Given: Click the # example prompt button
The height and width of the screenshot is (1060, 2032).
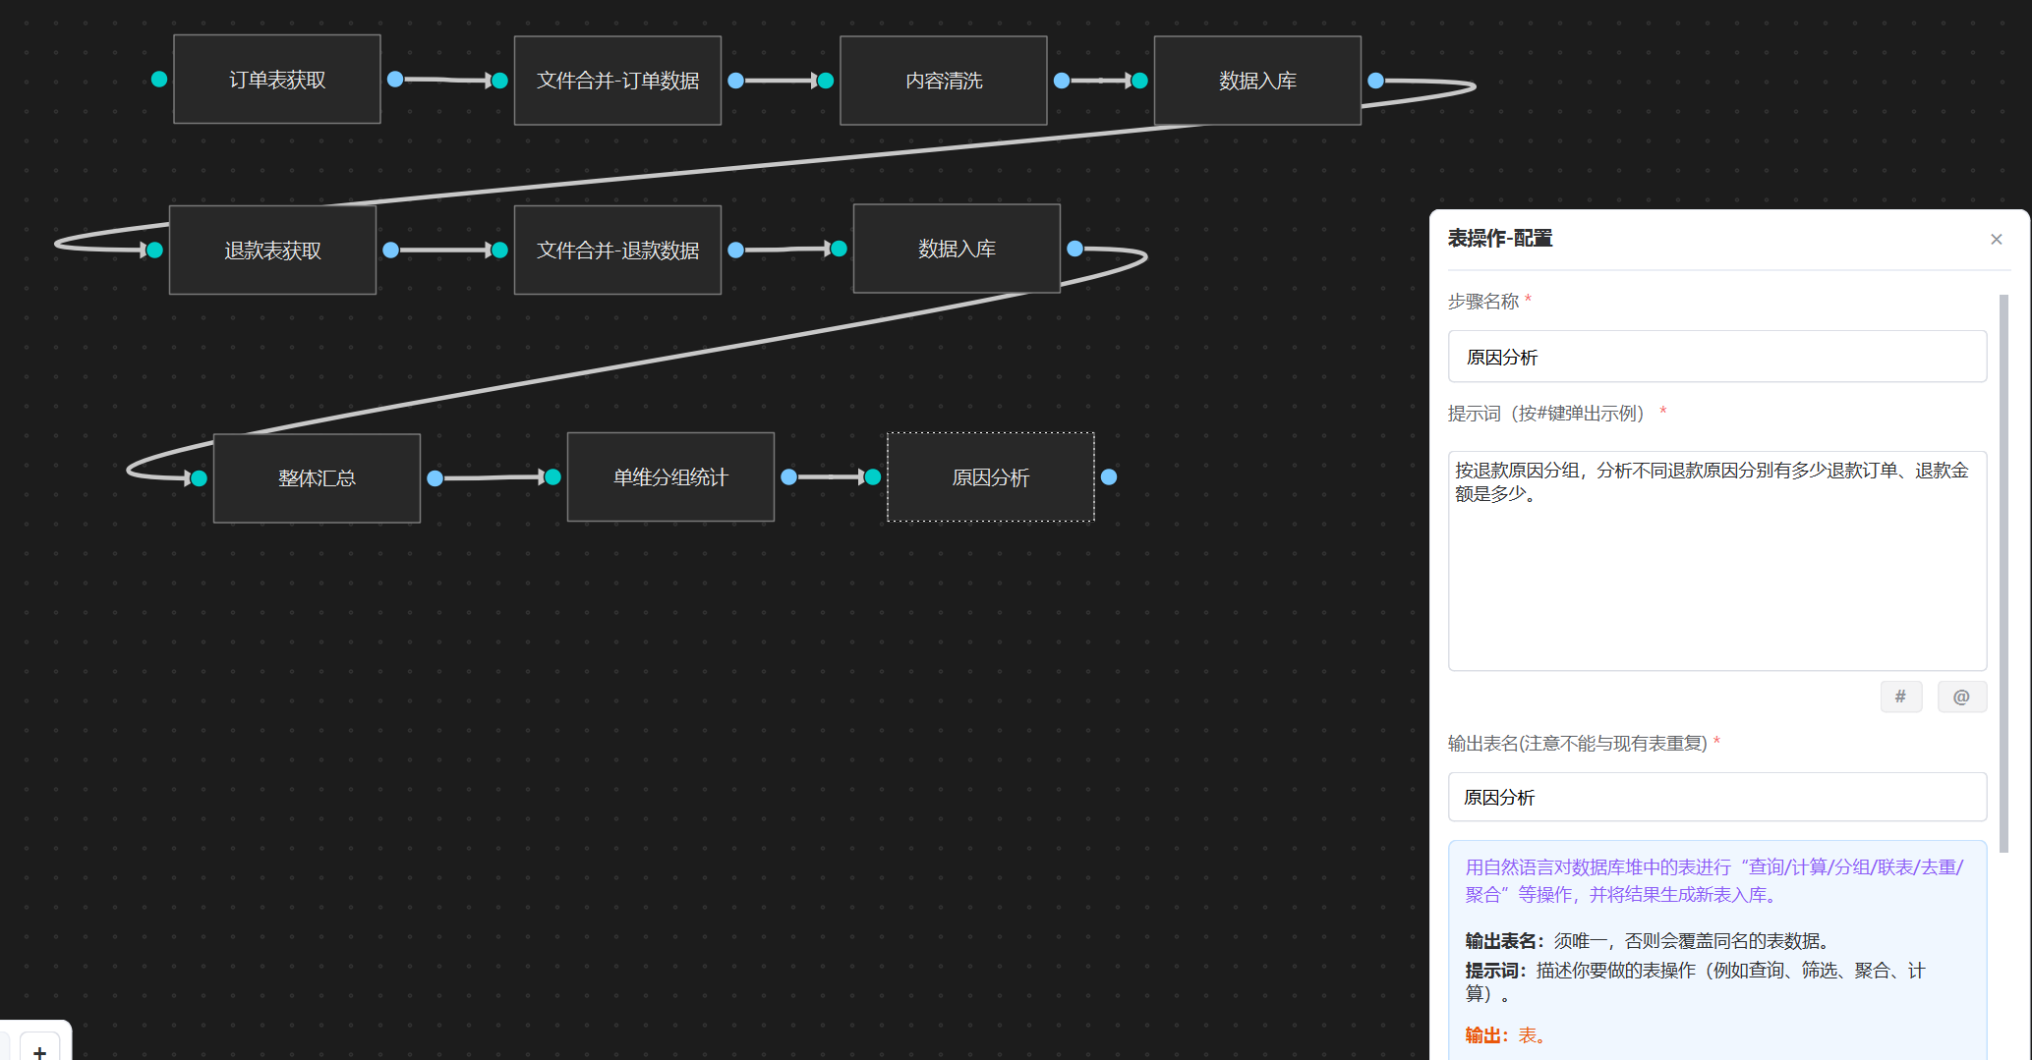Looking at the screenshot, I should click(1900, 697).
